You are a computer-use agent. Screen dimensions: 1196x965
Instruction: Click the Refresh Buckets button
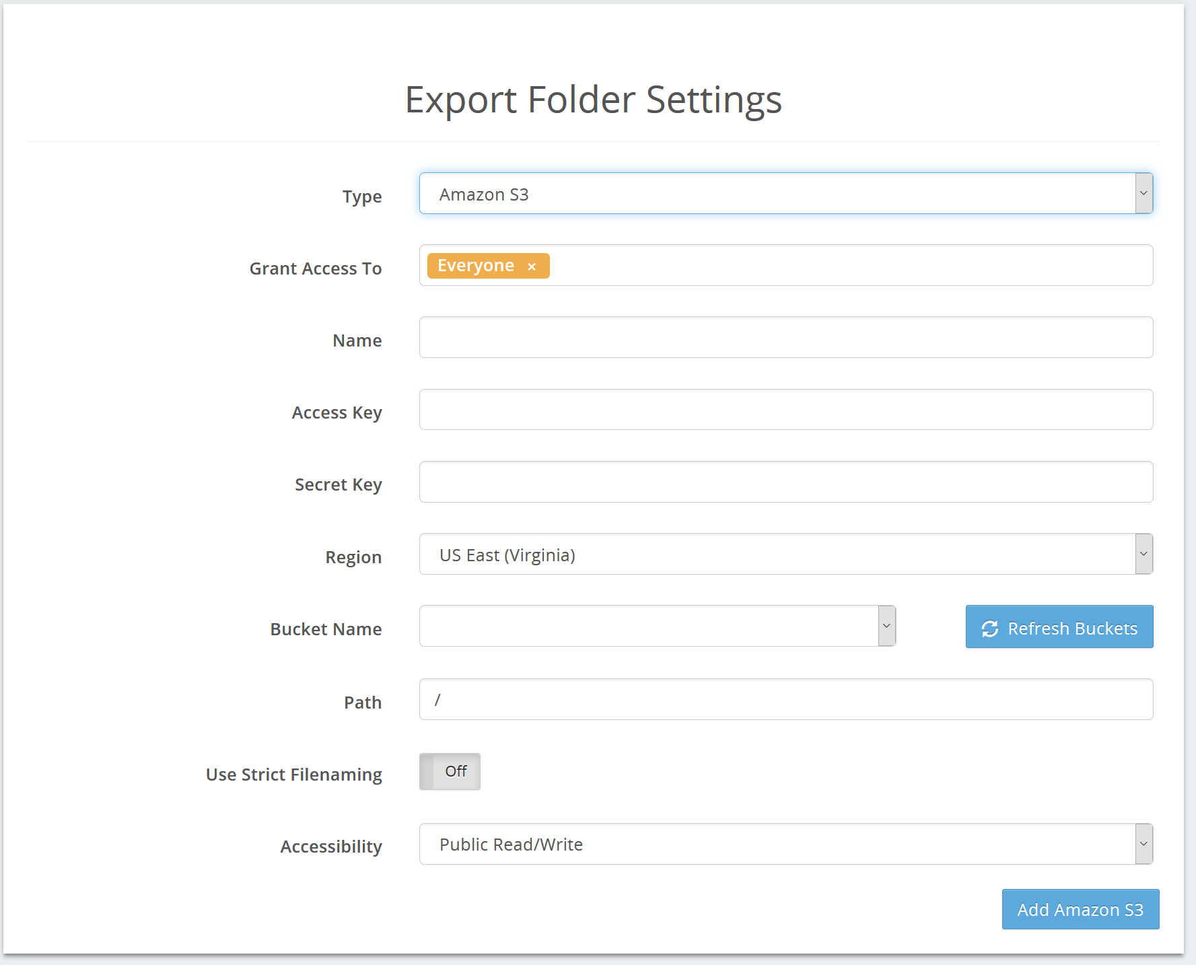[x=1059, y=627]
